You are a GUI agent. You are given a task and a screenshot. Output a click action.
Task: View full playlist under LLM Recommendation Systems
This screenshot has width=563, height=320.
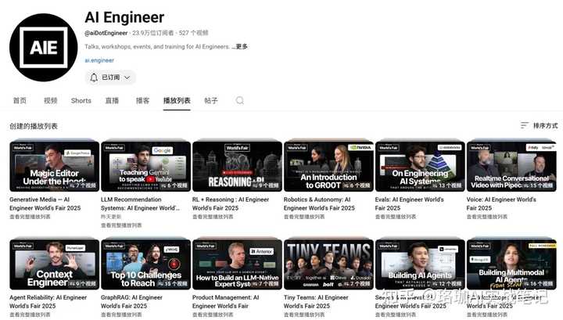click(121, 225)
